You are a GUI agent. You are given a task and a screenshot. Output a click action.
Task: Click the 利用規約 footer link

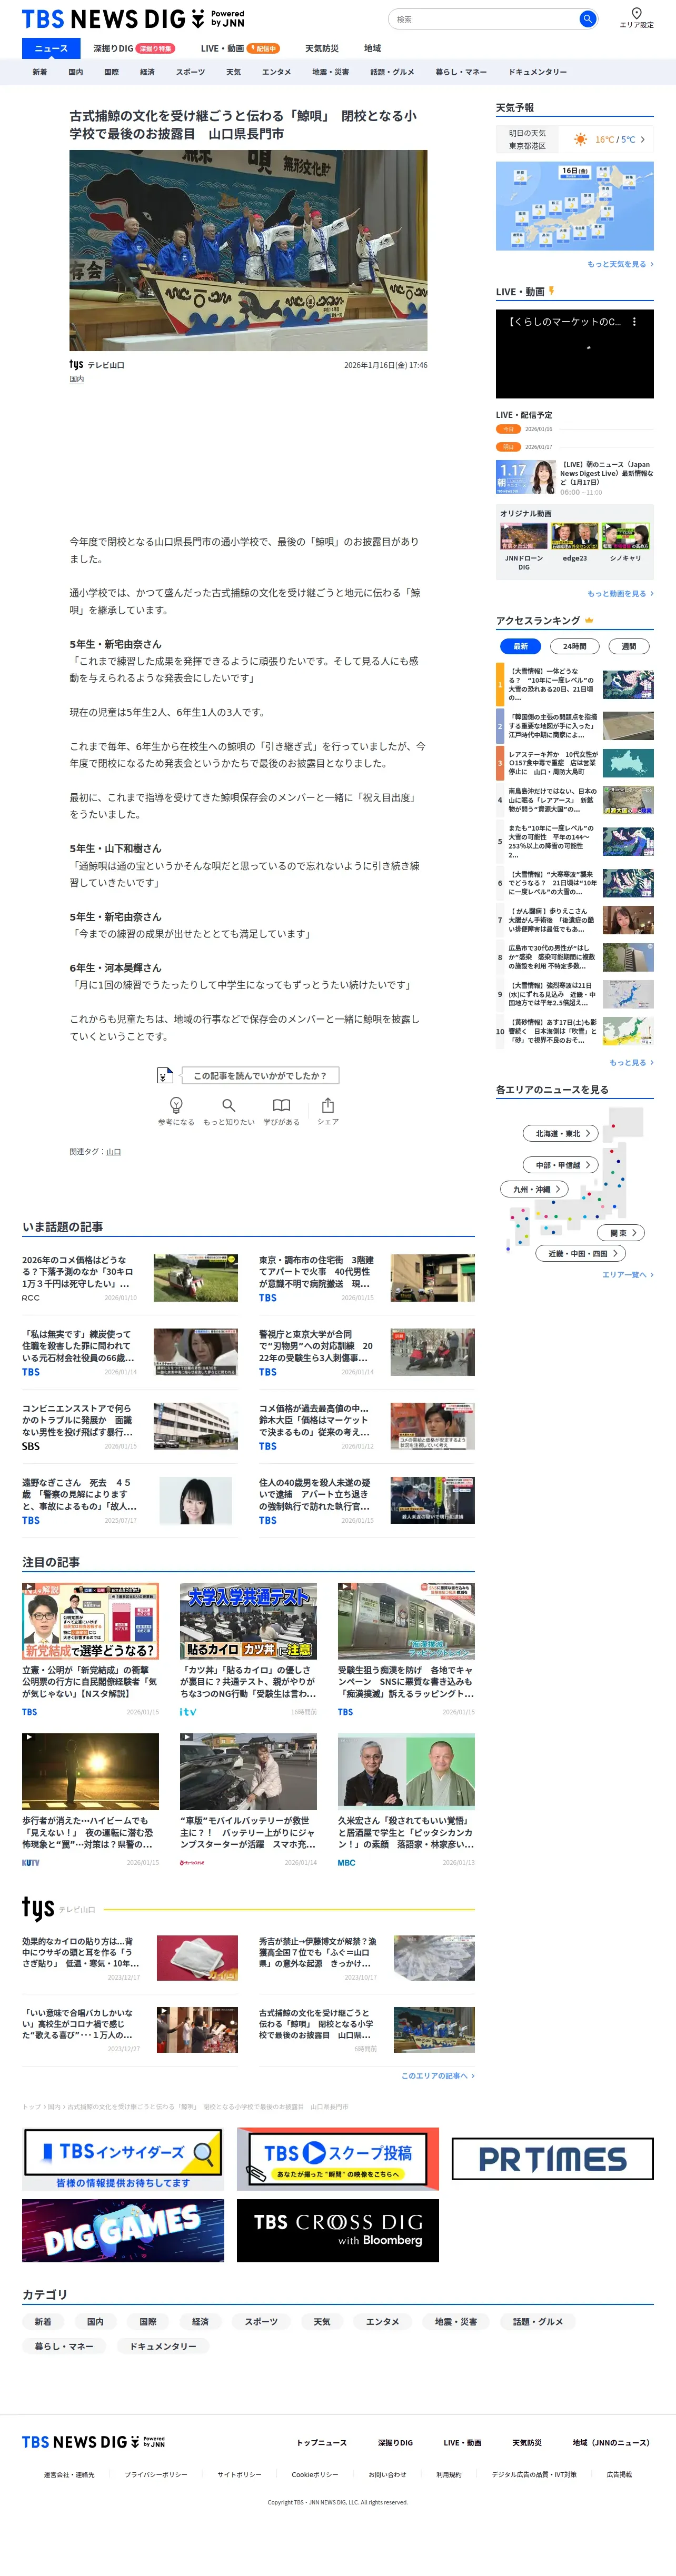(x=449, y=2475)
